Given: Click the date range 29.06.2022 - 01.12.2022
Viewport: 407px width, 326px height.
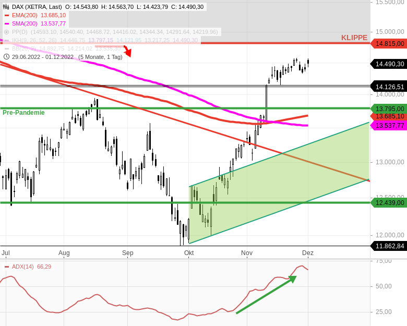Looking at the screenshot, I should (x=43, y=57).
